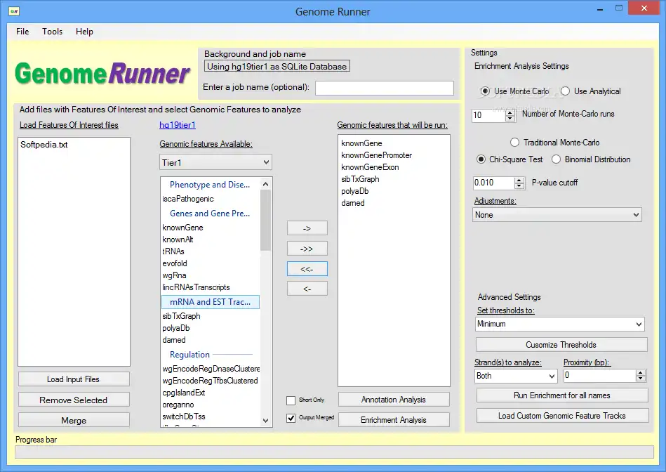Decrease the P-value cutoff value

[x=519, y=186]
